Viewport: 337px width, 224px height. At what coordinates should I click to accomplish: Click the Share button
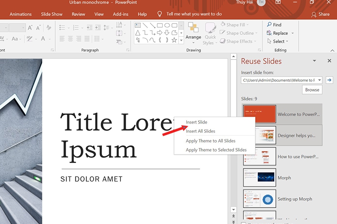[x=321, y=14]
